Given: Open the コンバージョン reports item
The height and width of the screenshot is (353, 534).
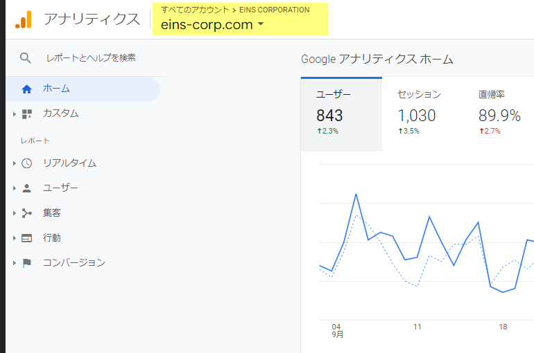Looking at the screenshot, I should click(x=74, y=262).
